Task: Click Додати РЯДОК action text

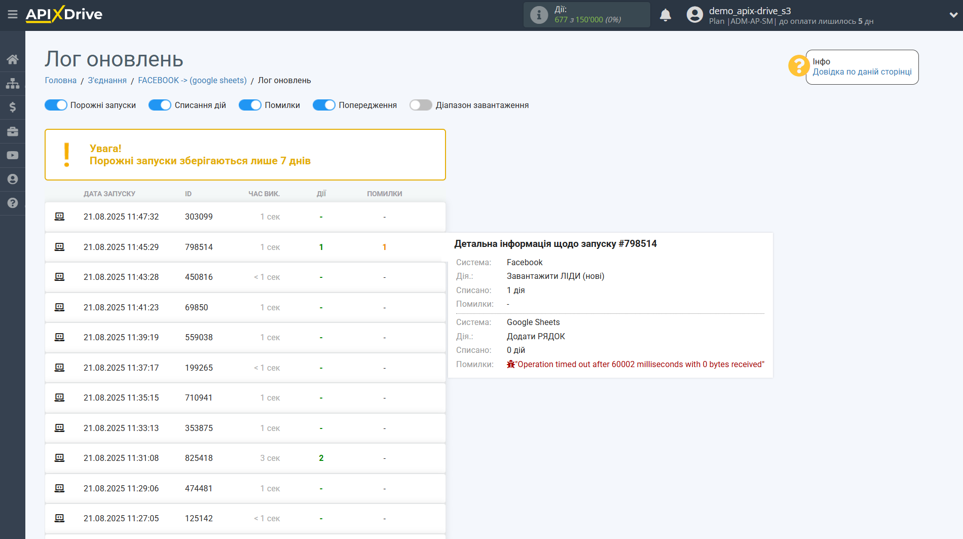Action: [536, 336]
